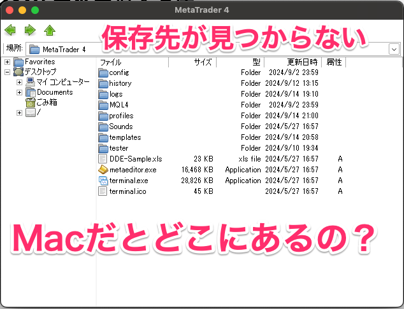404x309 pixels.
Task: Click the profiles folder name
Action: pos(121,116)
